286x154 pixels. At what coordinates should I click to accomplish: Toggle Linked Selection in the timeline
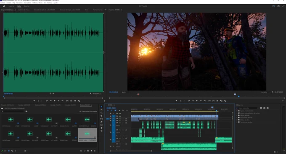(x=115, y=110)
